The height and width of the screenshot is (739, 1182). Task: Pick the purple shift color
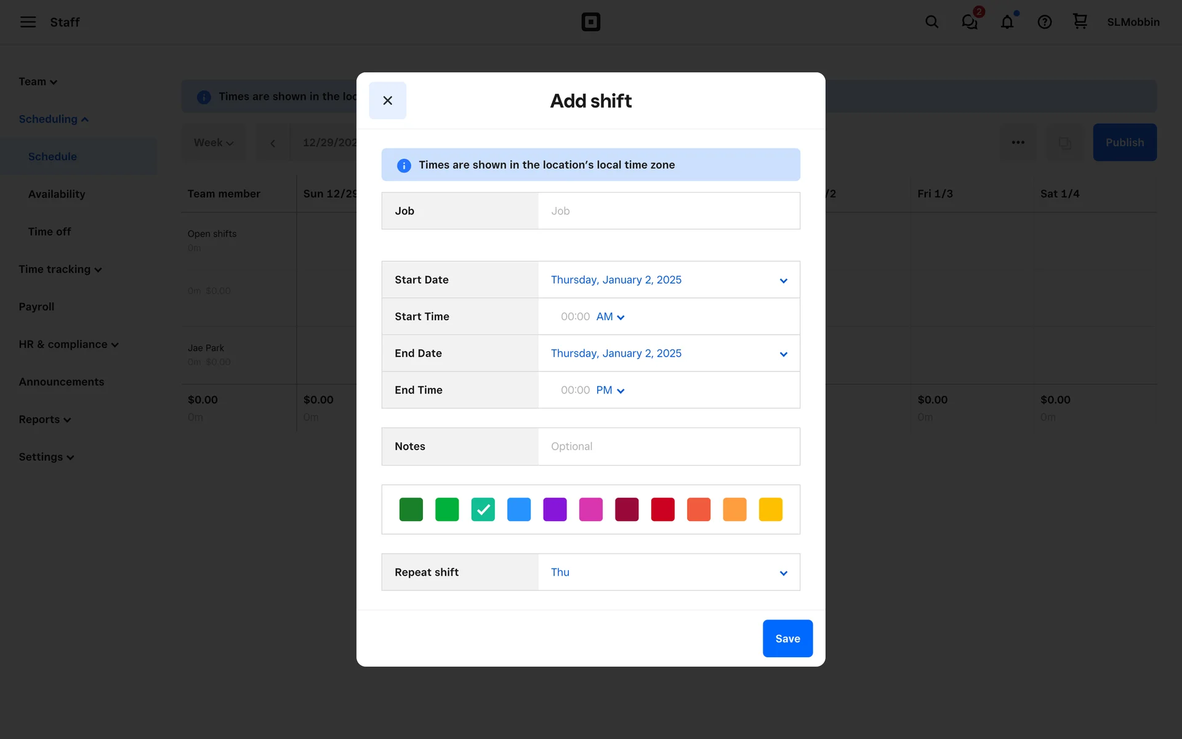(x=555, y=509)
